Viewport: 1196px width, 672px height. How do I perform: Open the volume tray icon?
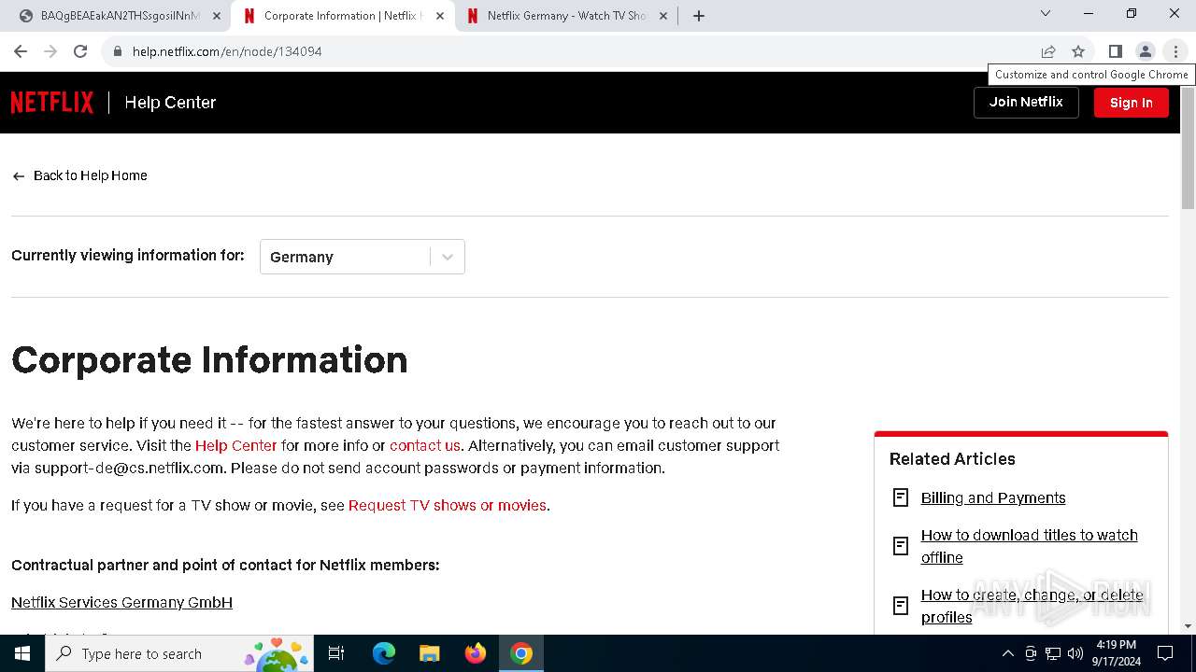pyautogui.click(x=1075, y=653)
